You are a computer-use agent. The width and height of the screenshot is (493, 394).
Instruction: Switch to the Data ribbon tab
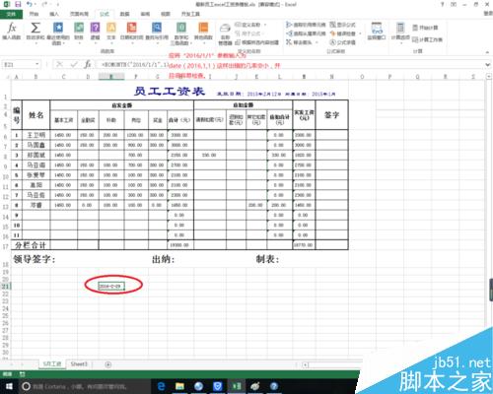pos(124,14)
